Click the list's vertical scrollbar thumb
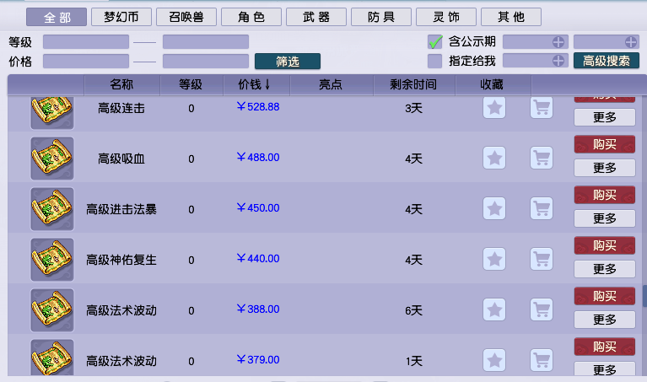The image size is (647, 382). click(644, 295)
